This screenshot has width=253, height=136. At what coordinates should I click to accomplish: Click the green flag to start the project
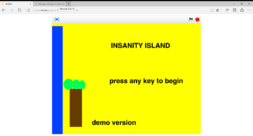191,19
